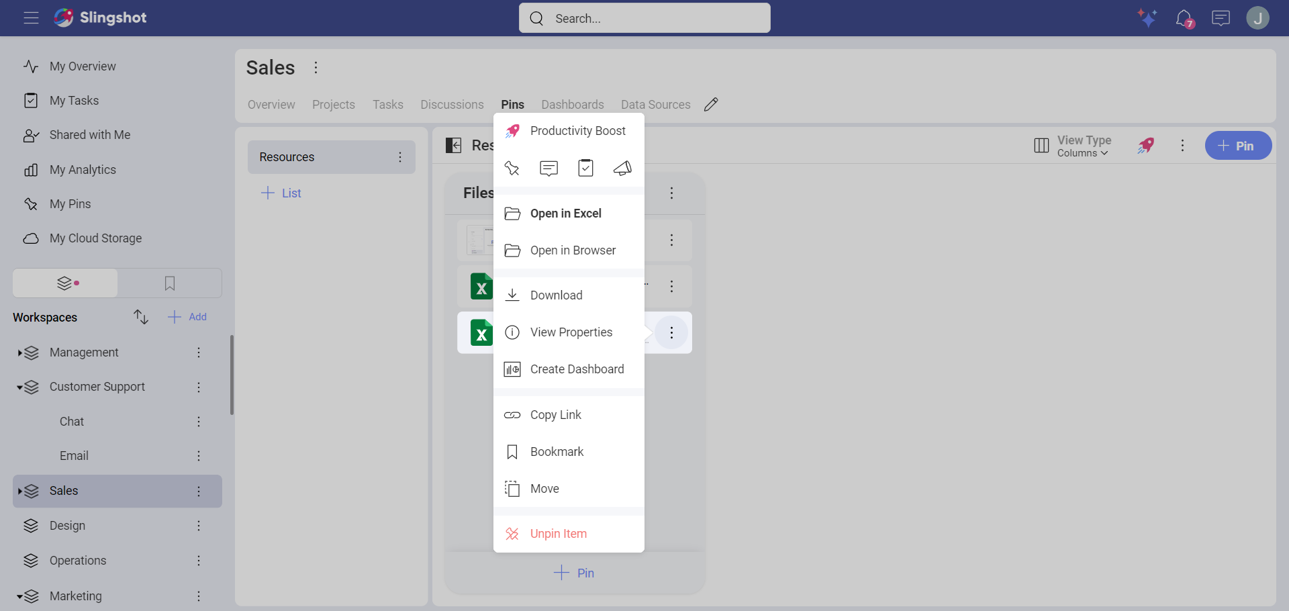Toggle the sort order icon next to Workspaces
Viewport: 1289px width, 611px height.
pyautogui.click(x=141, y=316)
